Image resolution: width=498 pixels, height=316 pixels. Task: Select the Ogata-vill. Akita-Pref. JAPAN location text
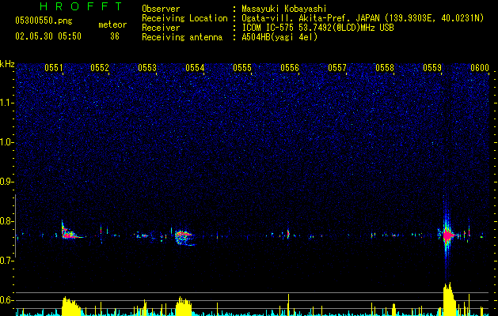point(363,18)
